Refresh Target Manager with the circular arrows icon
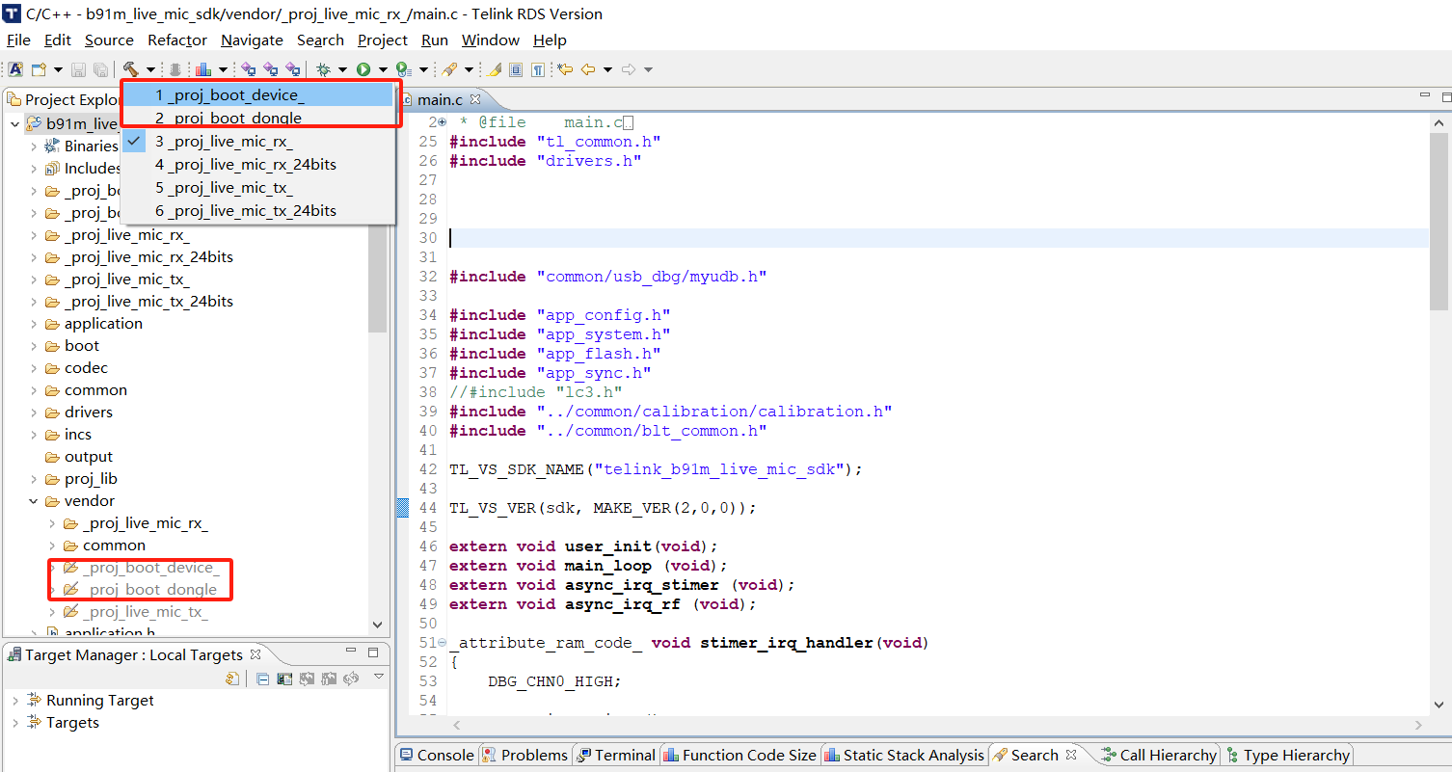 (351, 679)
